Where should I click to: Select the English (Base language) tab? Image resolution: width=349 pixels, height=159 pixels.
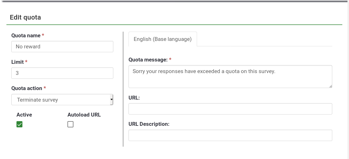[x=163, y=39]
